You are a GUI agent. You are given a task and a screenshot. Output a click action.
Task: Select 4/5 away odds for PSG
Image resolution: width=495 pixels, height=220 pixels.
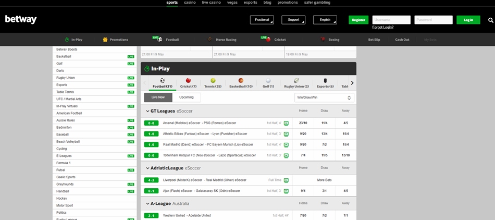(x=345, y=123)
